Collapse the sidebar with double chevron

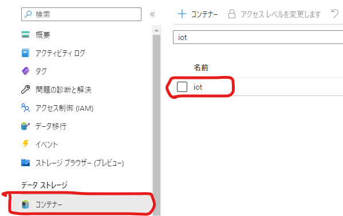152,14
